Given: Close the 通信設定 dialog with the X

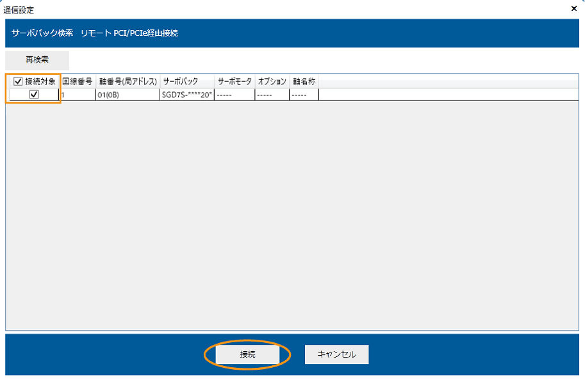Looking at the screenshot, I should tap(573, 8).
